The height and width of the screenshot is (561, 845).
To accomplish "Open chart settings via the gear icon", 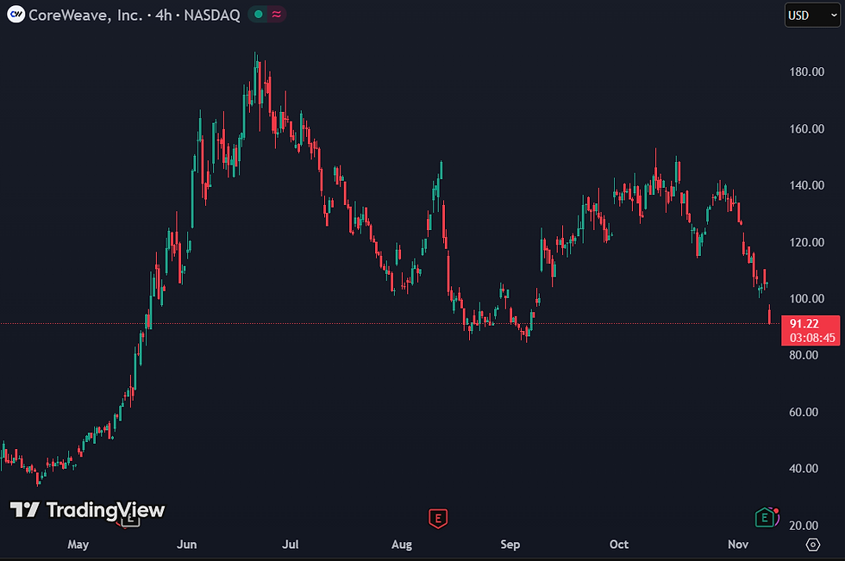I will (812, 545).
